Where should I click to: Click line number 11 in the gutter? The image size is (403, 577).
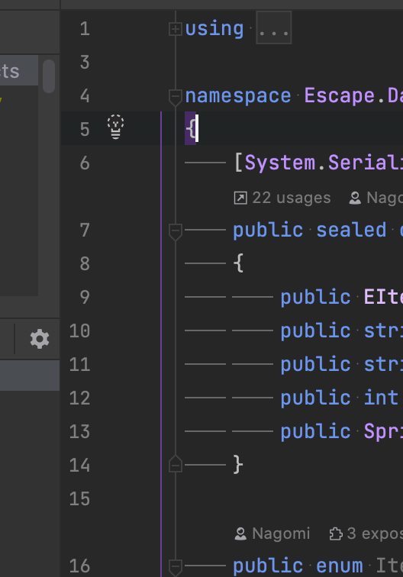click(x=79, y=365)
